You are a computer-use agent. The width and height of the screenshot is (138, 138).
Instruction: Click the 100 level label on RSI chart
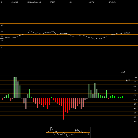click(x=2, y=25)
